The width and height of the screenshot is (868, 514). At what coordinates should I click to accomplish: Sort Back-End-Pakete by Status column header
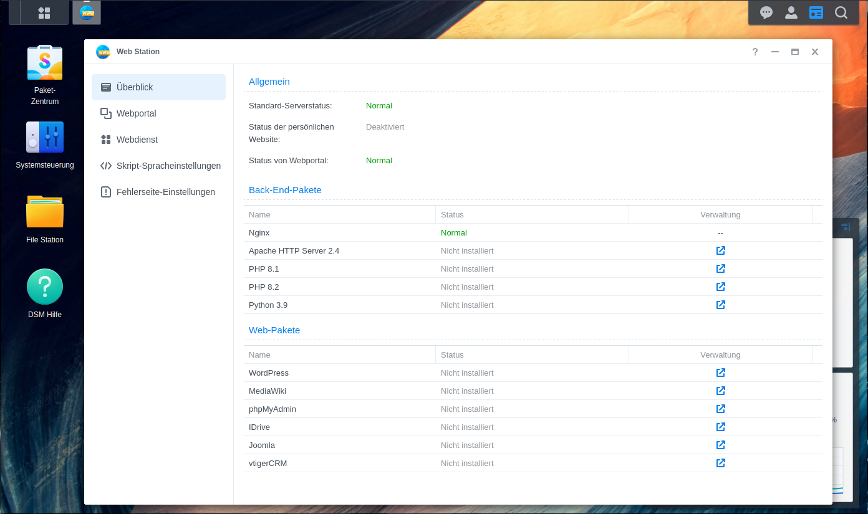[x=452, y=214]
